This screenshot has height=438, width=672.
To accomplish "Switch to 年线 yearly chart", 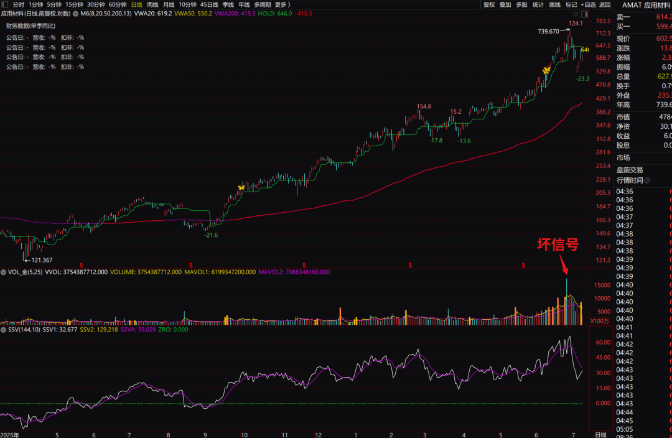I will 244,5.
